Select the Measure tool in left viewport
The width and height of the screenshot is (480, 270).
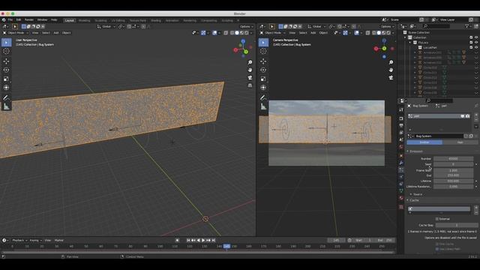point(6,106)
